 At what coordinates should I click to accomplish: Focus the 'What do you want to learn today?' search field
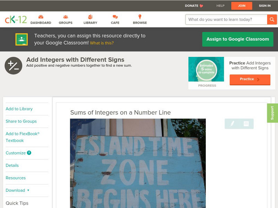pos(226,19)
